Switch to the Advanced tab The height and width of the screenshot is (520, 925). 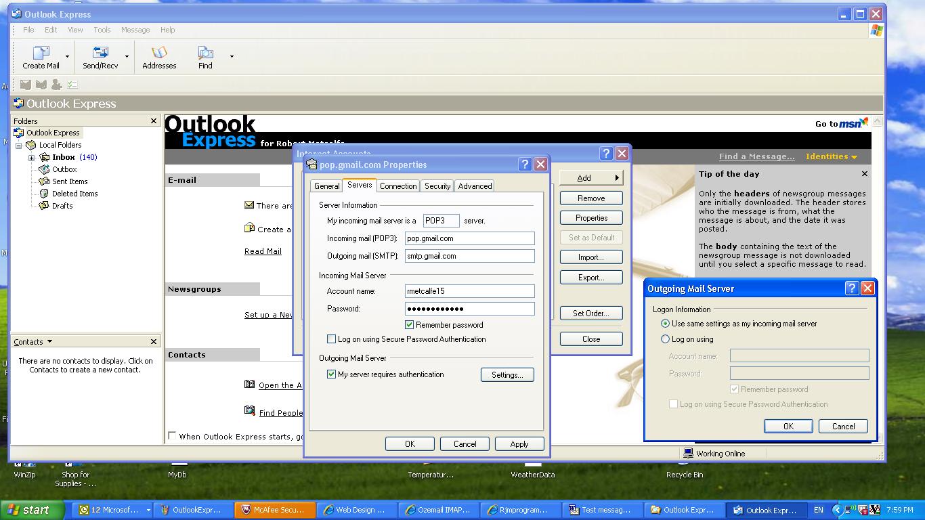tap(475, 186)
